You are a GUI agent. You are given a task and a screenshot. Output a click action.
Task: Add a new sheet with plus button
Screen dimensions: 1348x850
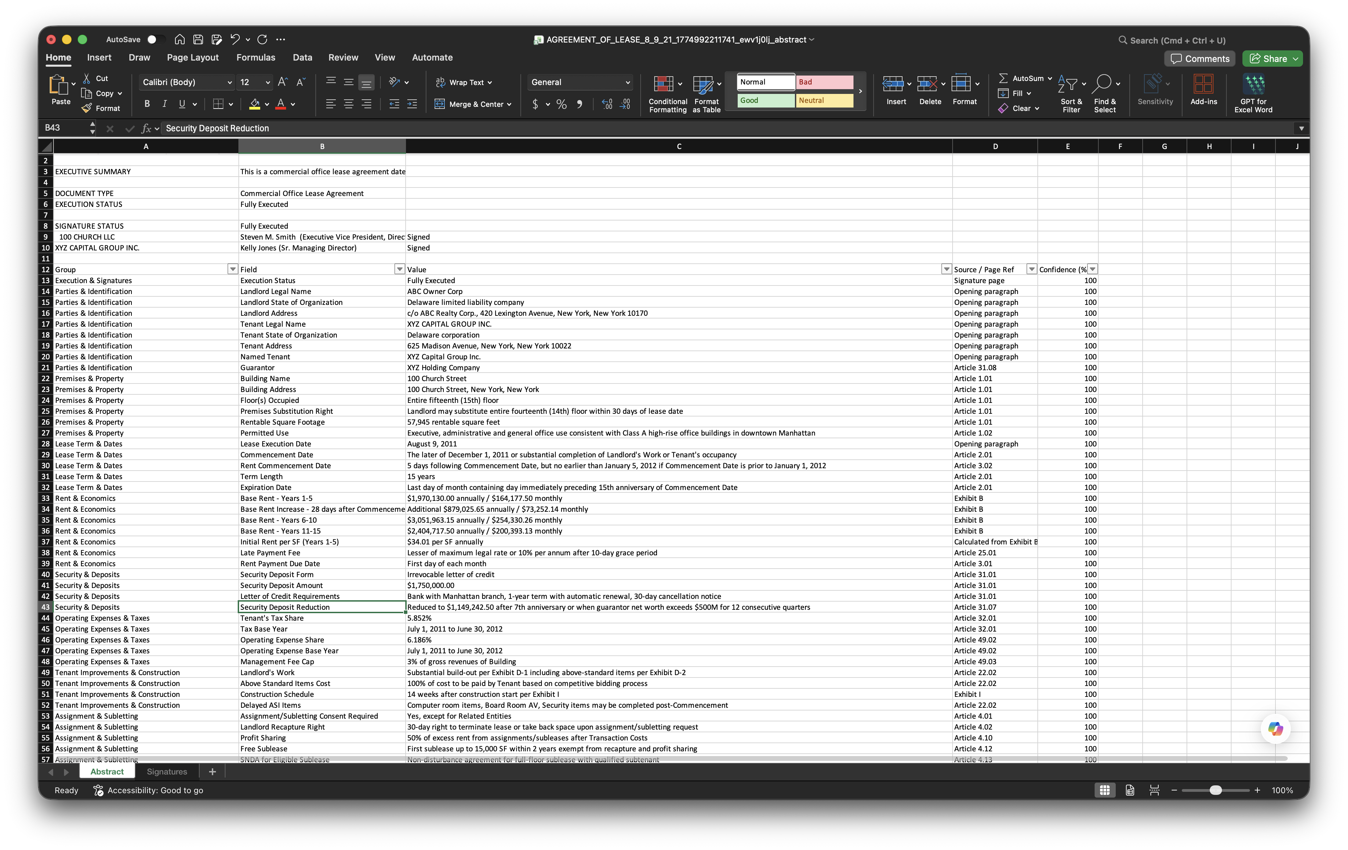click(x=212, y=772)
